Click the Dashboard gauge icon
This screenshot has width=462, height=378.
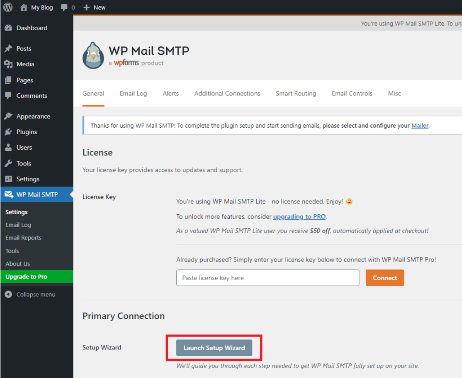coord(9,28)
